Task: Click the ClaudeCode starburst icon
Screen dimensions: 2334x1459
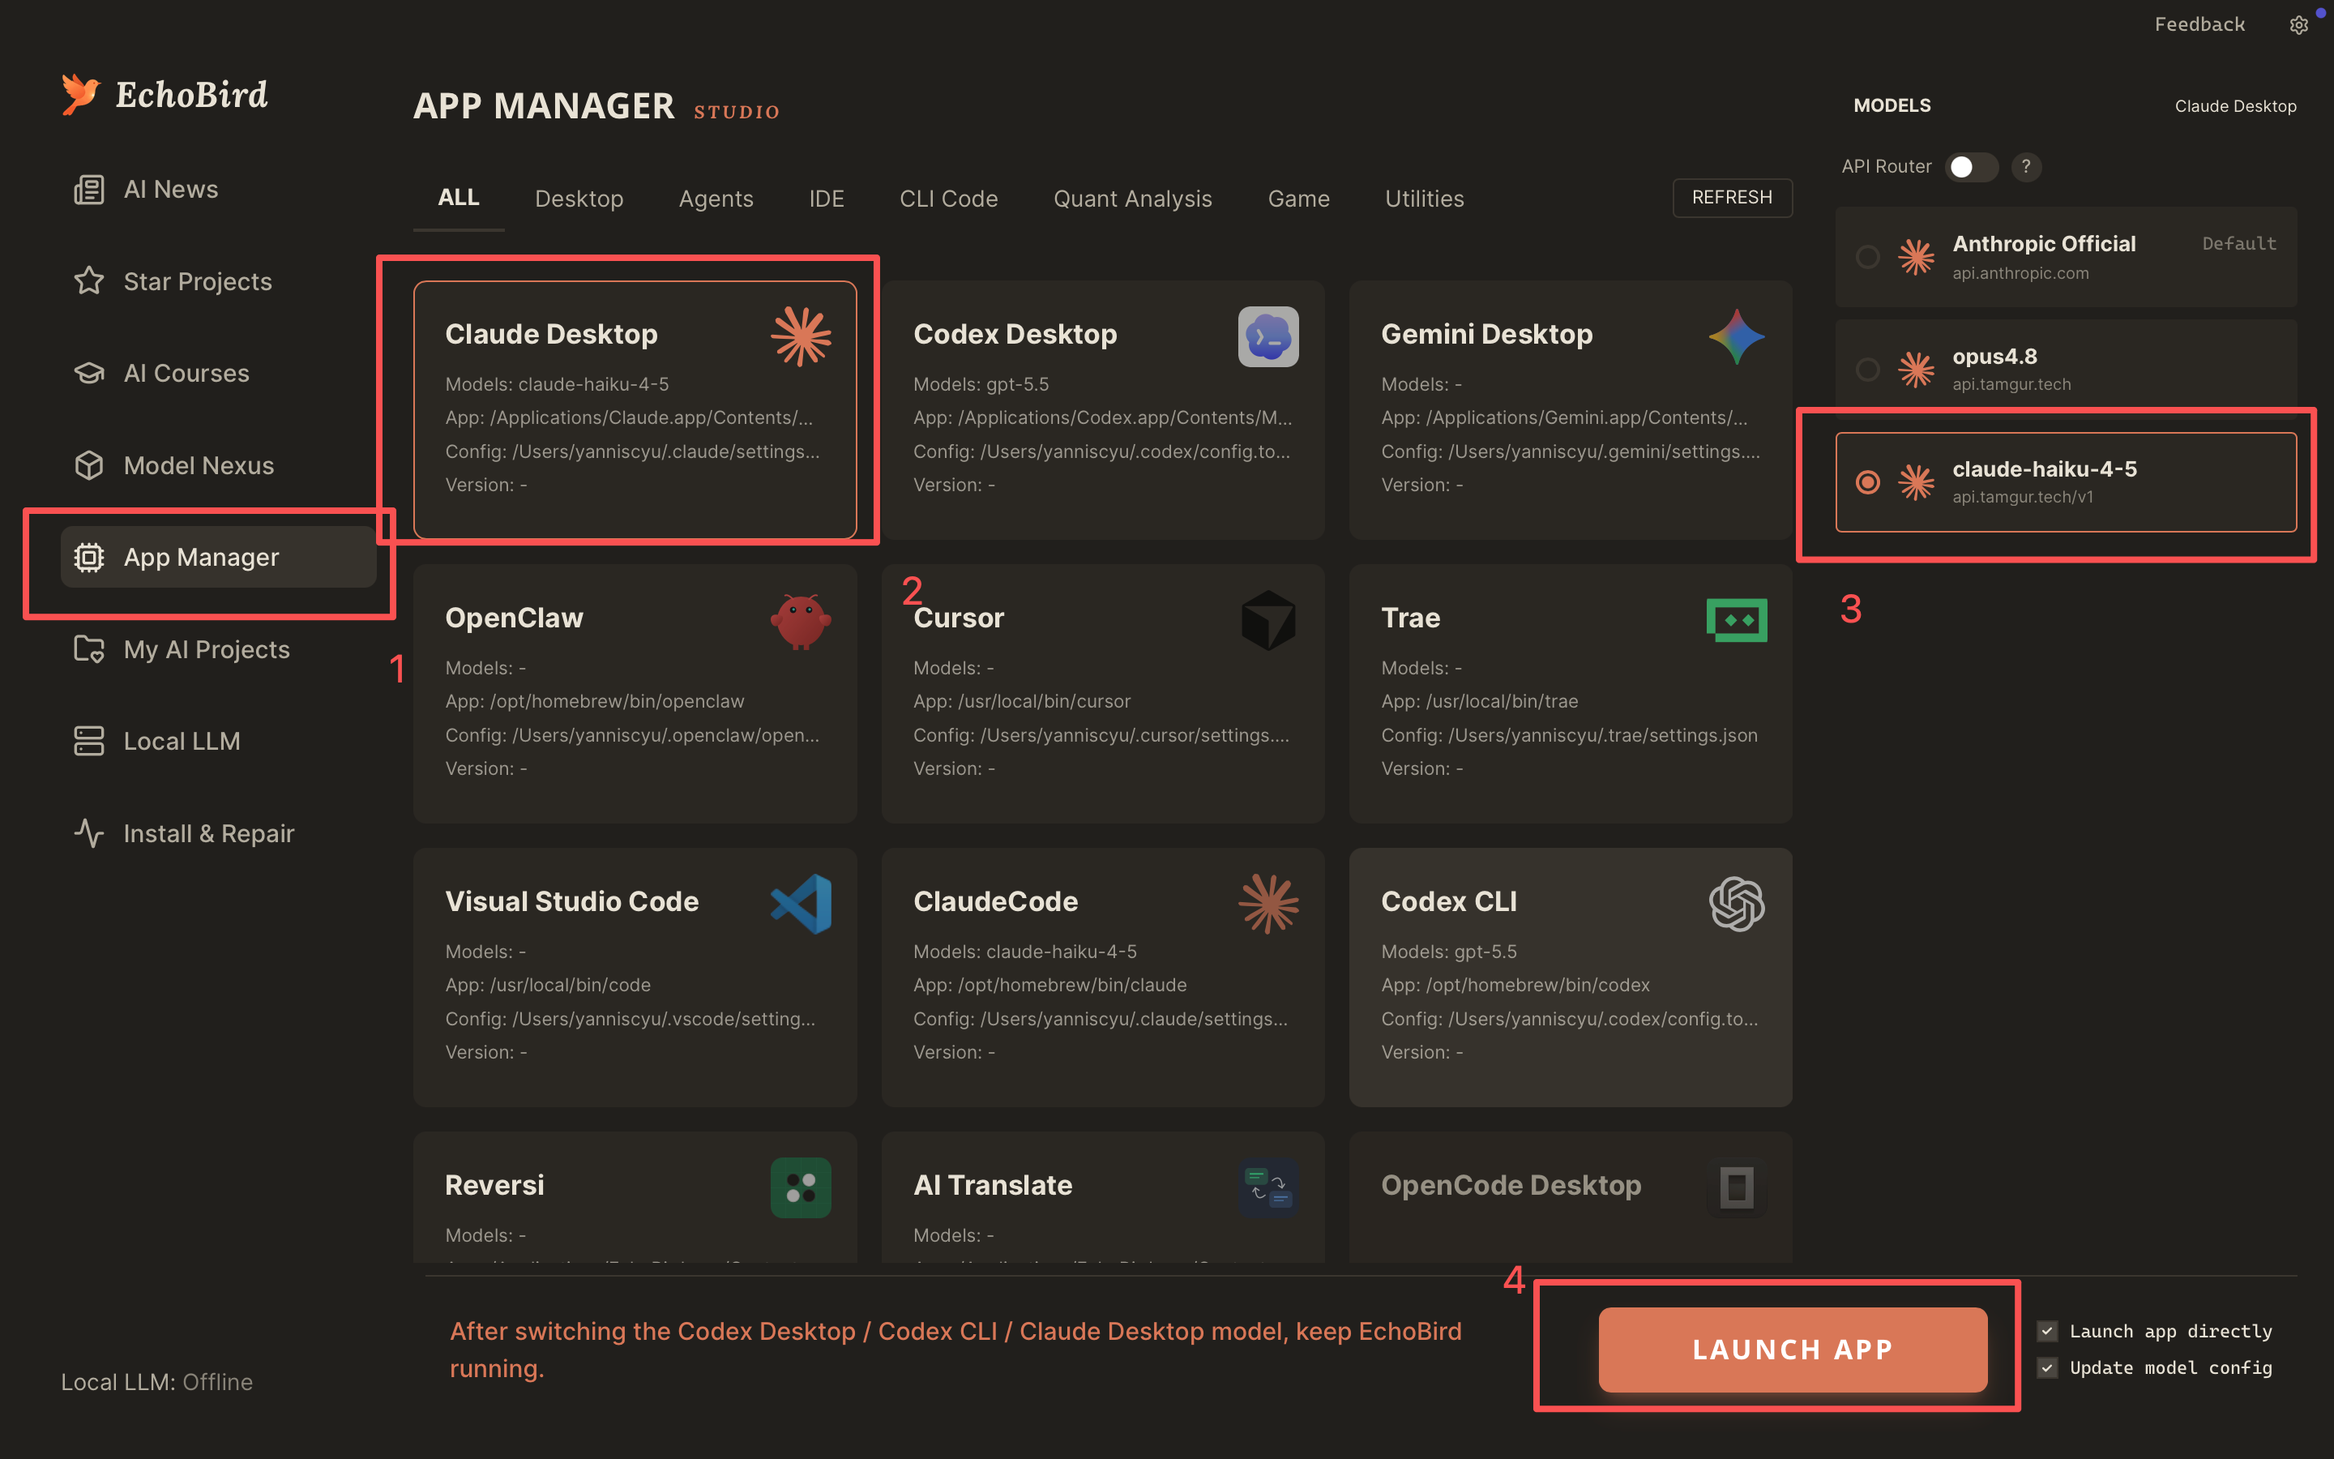Action: [x=1268, y=904]
